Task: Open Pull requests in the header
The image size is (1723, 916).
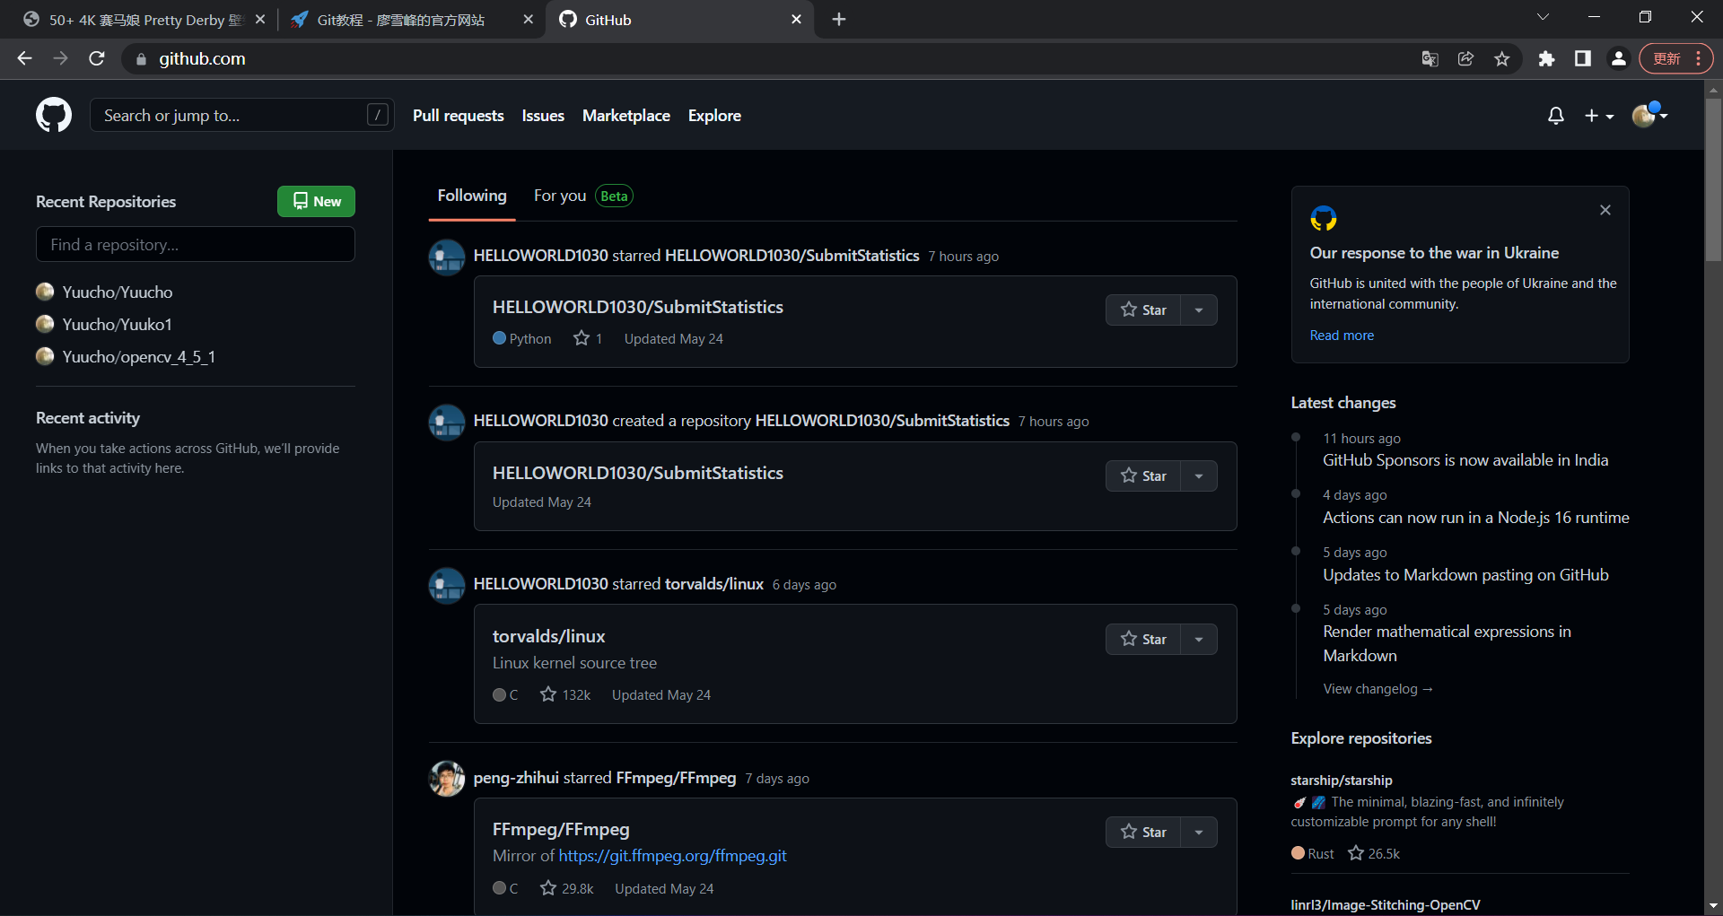Action: (459, 116)
